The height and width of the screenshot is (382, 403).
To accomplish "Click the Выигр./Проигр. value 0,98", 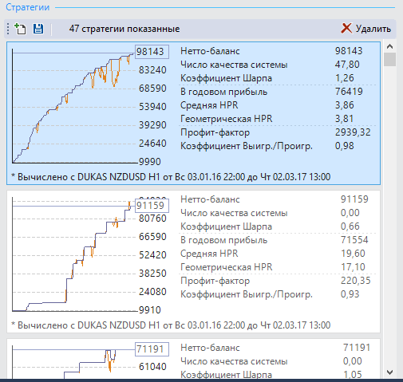I will (345, 146).
